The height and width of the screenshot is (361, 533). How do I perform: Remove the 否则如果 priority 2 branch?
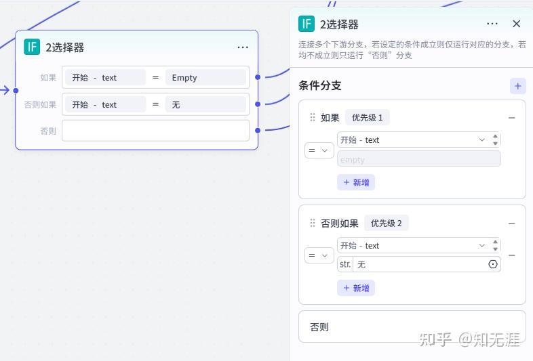[511, 224]
